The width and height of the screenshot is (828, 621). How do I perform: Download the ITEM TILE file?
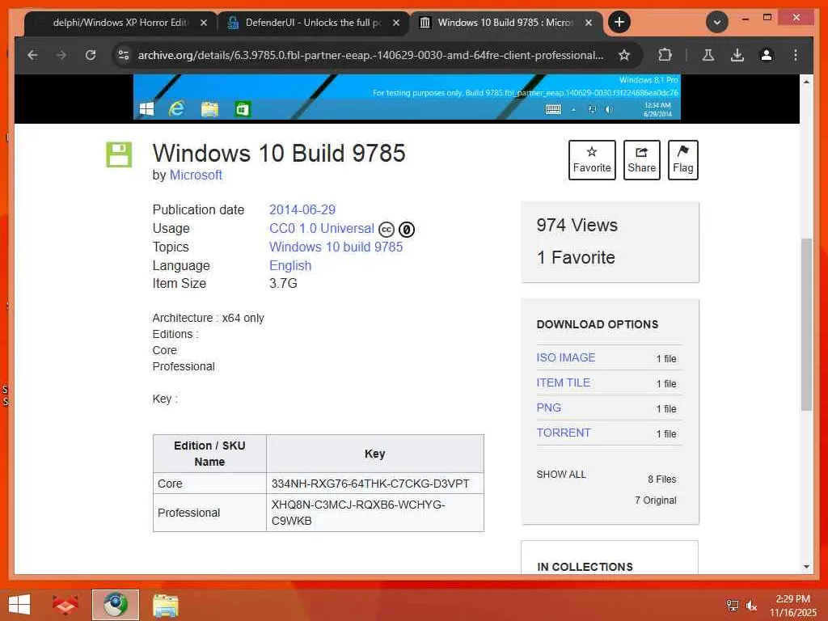tap(563, 382)
